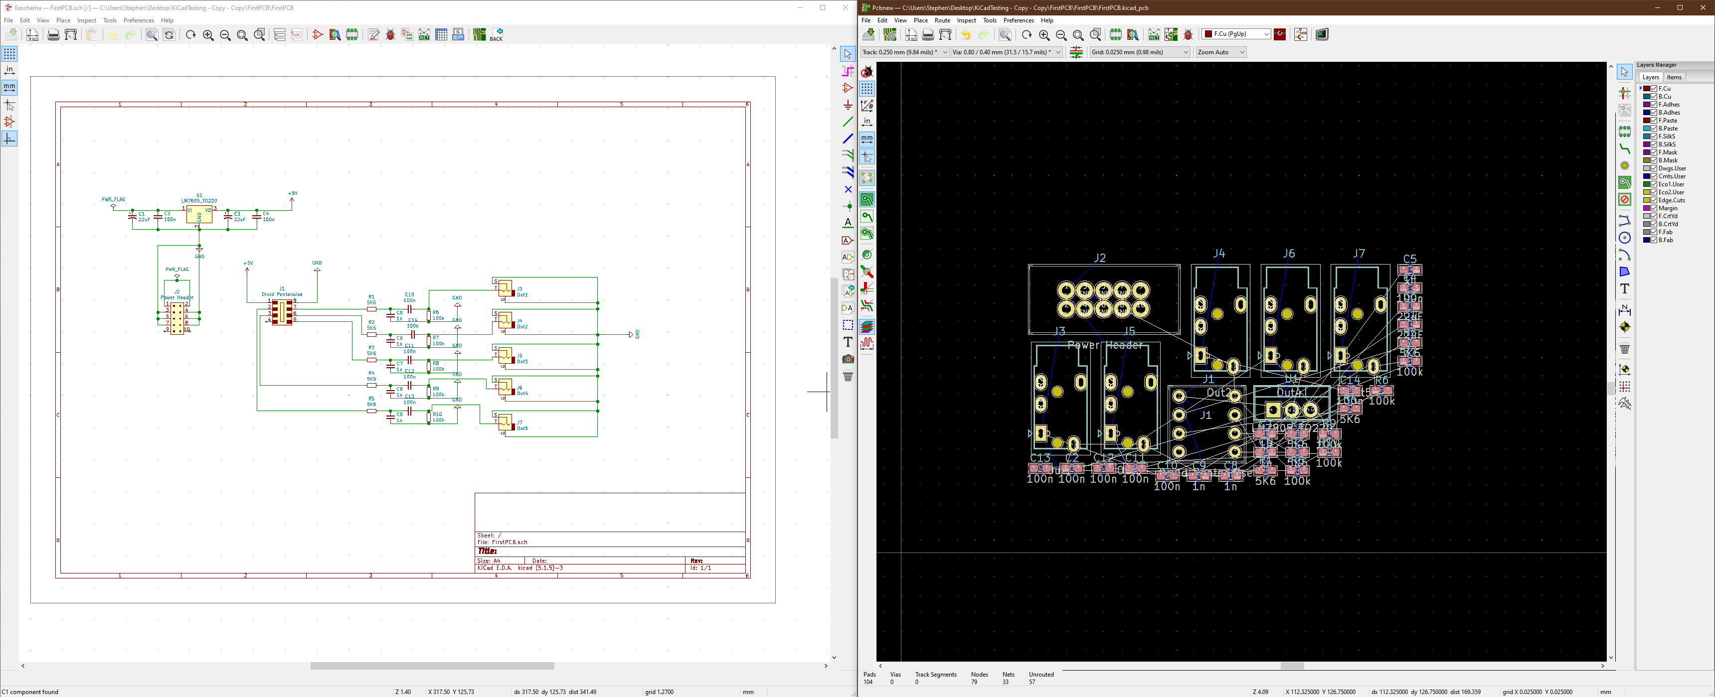
Task: Open Tools menu in Pcbnew
Action: 990,20
